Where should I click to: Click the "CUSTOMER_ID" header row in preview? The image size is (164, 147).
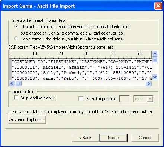click(82, 62)
